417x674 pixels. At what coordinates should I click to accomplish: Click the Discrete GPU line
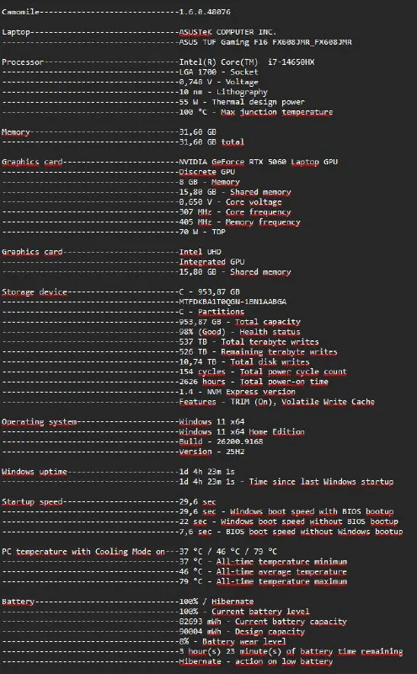(206, 172)
